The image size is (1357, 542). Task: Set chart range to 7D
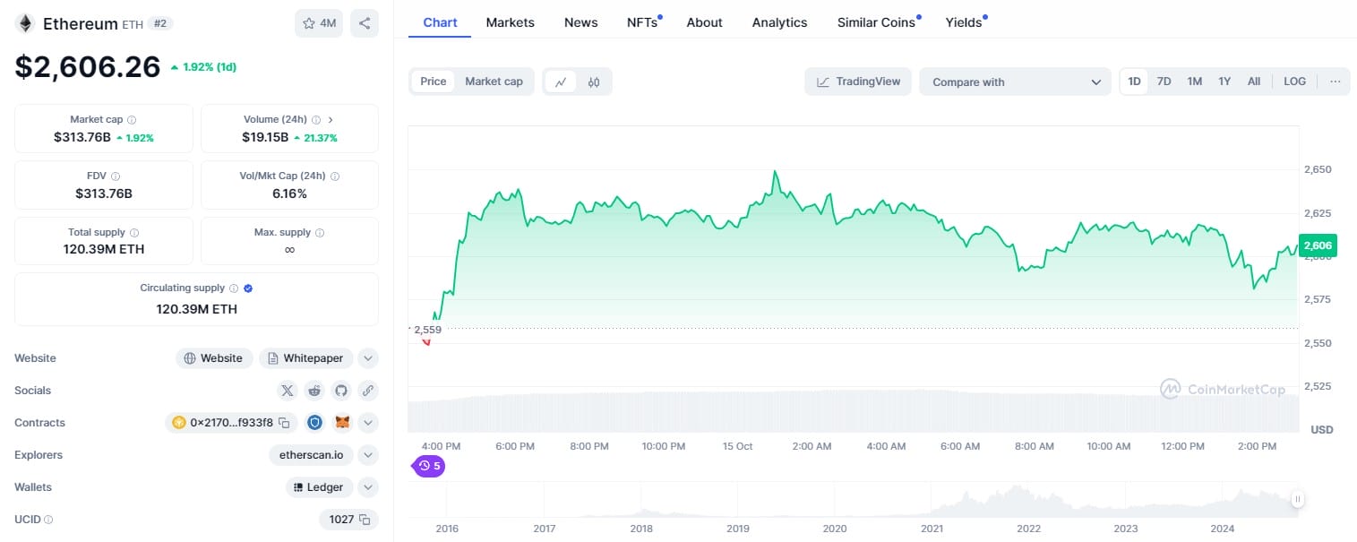1164,82
